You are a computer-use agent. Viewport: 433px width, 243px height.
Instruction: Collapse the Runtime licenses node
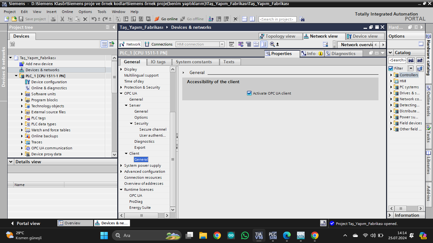tap(121, 190)
